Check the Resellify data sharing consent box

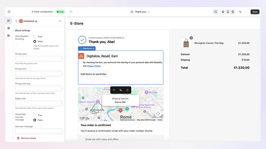pyautogui.click(x=80, y=62)
